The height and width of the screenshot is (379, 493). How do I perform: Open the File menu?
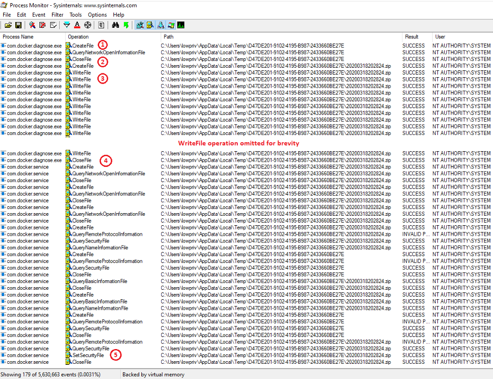click(7, 15)
